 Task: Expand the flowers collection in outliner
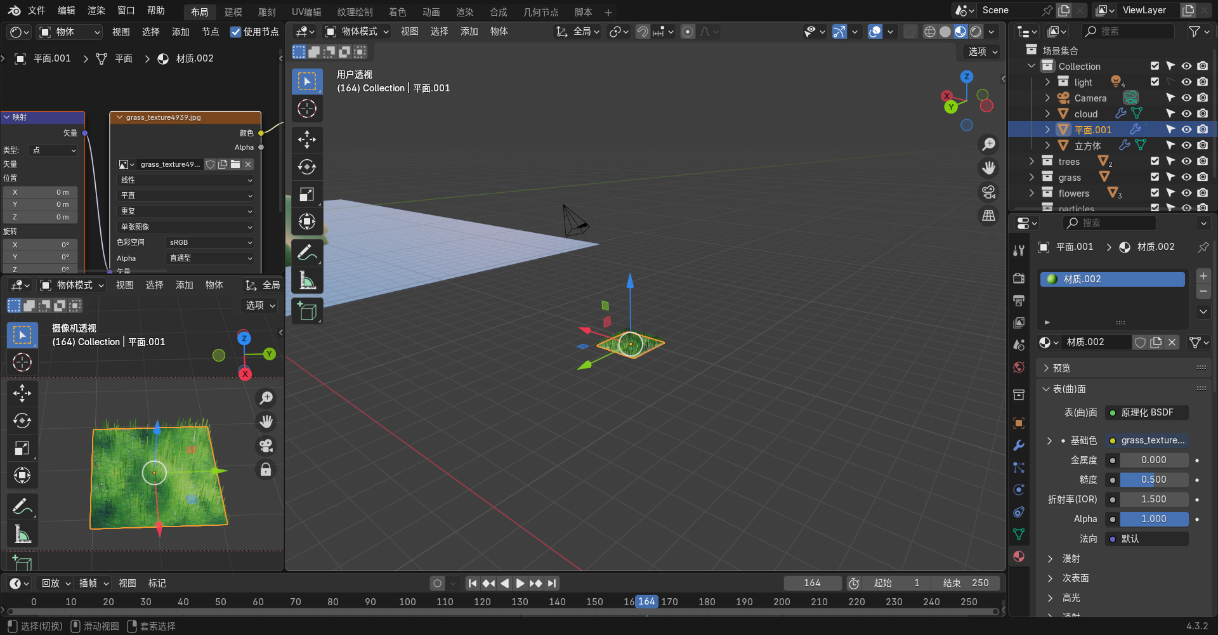[1031, 193]
